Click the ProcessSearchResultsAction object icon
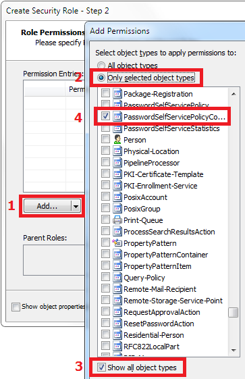This screenshot has height=379, width=245. point(117,231)
